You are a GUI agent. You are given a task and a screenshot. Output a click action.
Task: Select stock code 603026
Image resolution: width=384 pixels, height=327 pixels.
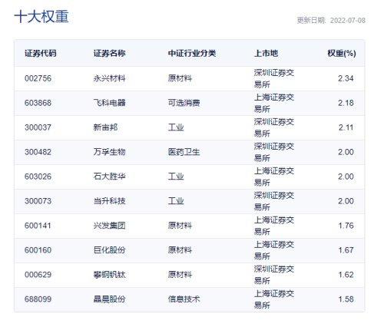(38, 177)
